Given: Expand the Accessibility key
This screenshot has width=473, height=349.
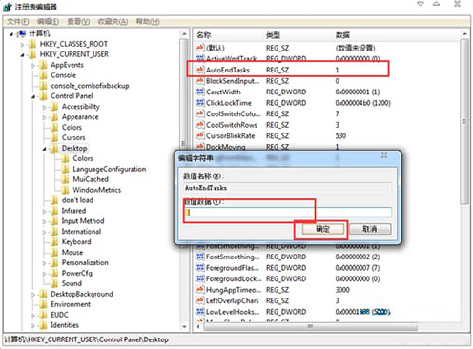Looking at the screenshot, I should 44,107.
